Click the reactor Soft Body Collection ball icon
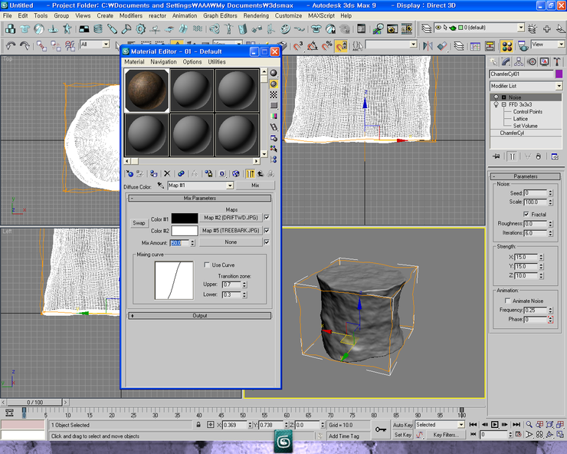The width and height of the screenshot is (567, 454). pyautogui.click(x=39, y=28)
